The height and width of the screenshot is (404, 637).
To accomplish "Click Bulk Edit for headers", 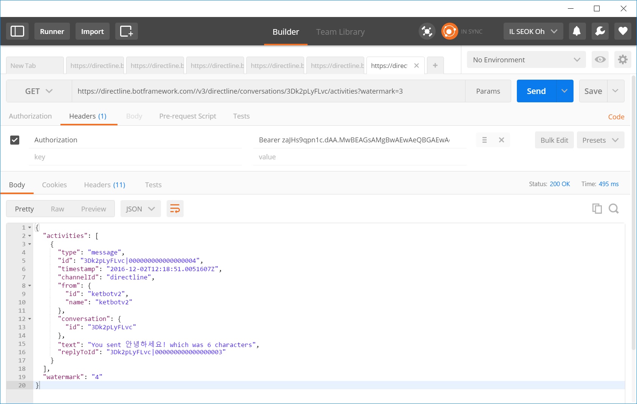I will [554, 140].
